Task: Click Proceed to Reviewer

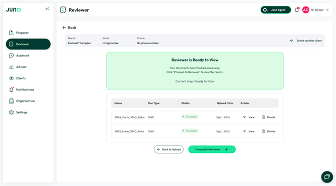Action: tap(212, 149)
